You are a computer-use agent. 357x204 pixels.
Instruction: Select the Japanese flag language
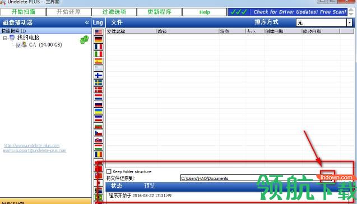pos(99,183)
